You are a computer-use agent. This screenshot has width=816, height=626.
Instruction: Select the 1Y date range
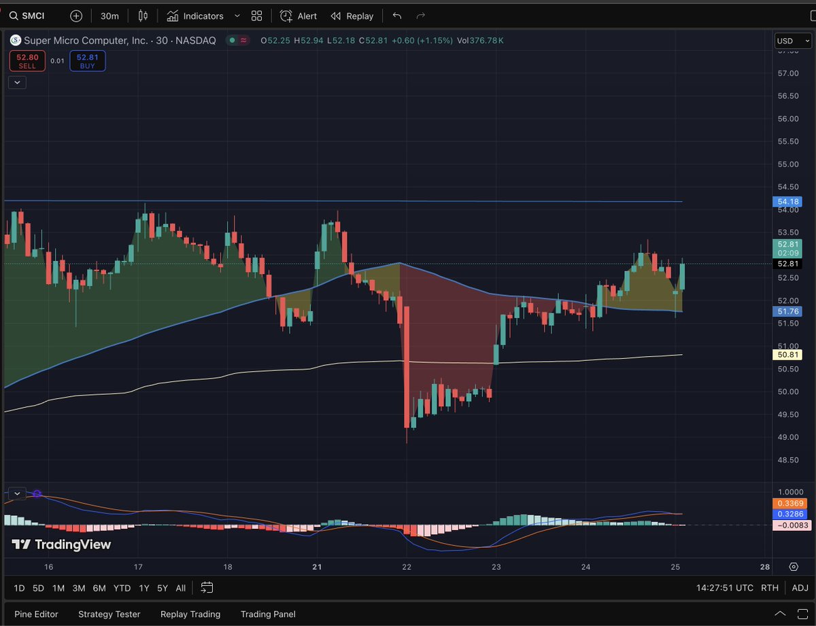click(x=144, y=587)
